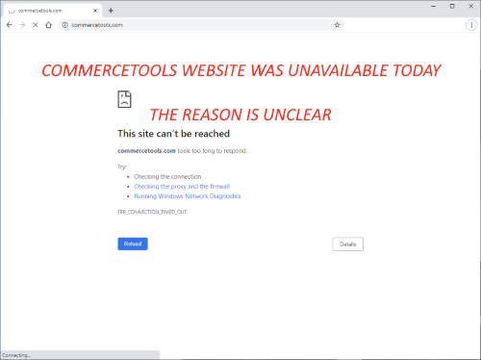This screenshot has width=481, height=360.
Task: Open the home page via the house icon
Action: point(48,25)
